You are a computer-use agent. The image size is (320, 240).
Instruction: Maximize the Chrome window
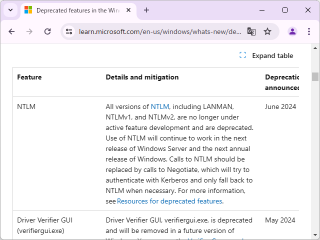tap(285, 10)
